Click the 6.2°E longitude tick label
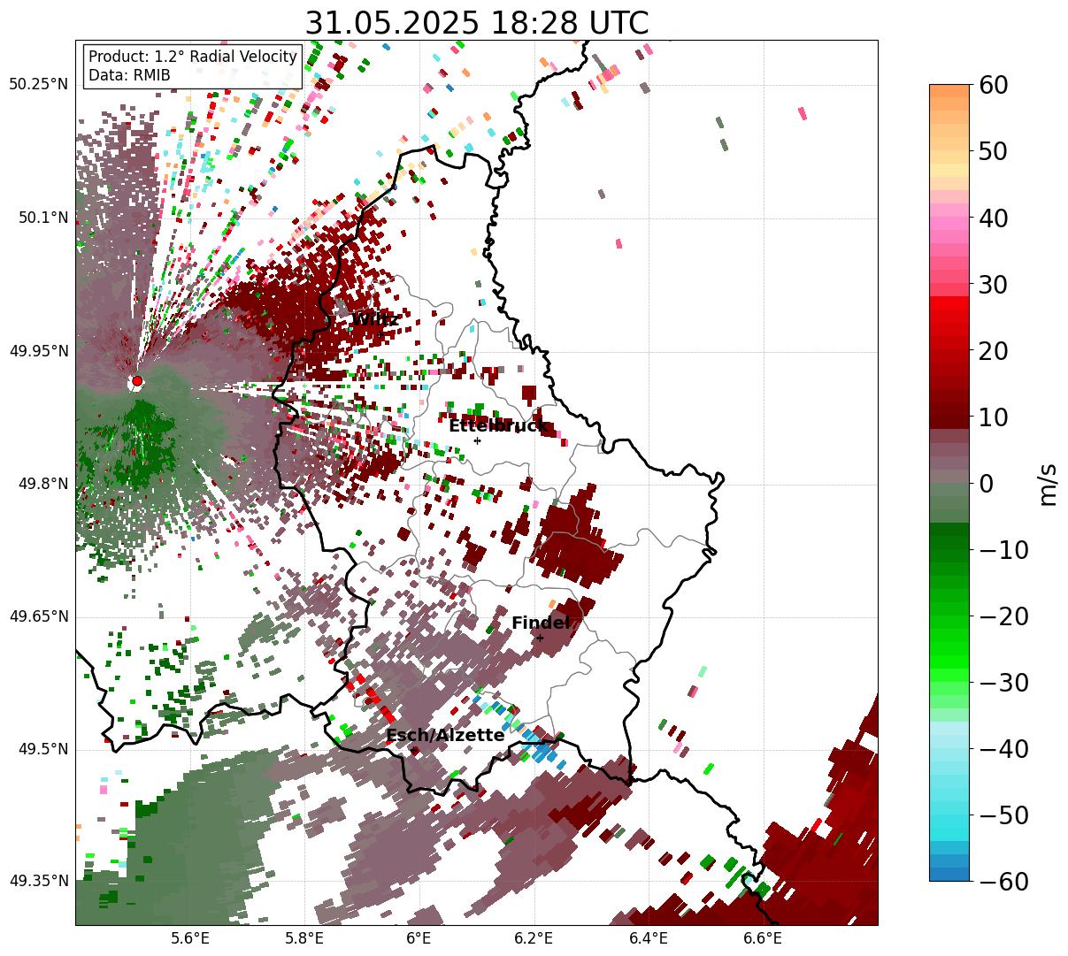Viewport: 1068px width, 956px height. (x=534, y=937)
